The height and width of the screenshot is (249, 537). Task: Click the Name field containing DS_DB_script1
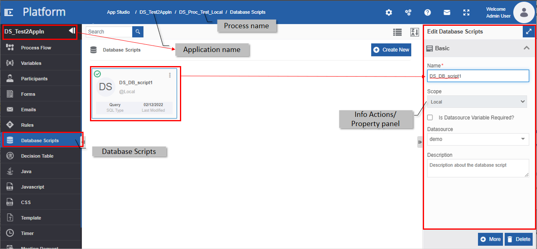[x=478, y=76]
